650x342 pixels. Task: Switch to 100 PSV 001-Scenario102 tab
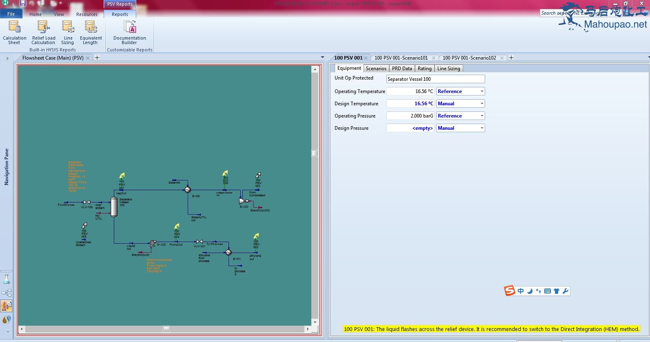pos(469,58)
